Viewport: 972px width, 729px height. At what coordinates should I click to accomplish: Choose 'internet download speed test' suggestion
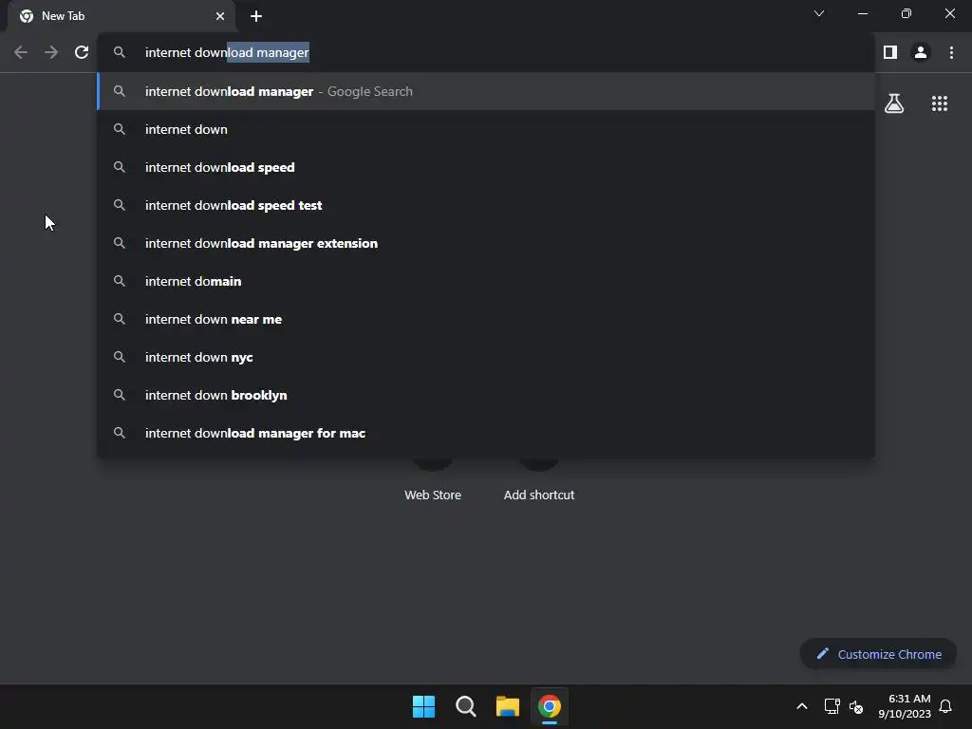coord(486,205)
